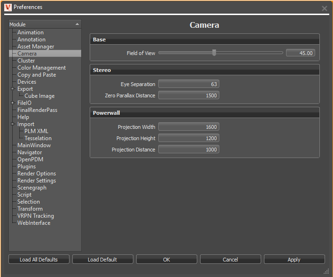Open Cluster preferences
This screenshot has height=277, width=333.
26,61
